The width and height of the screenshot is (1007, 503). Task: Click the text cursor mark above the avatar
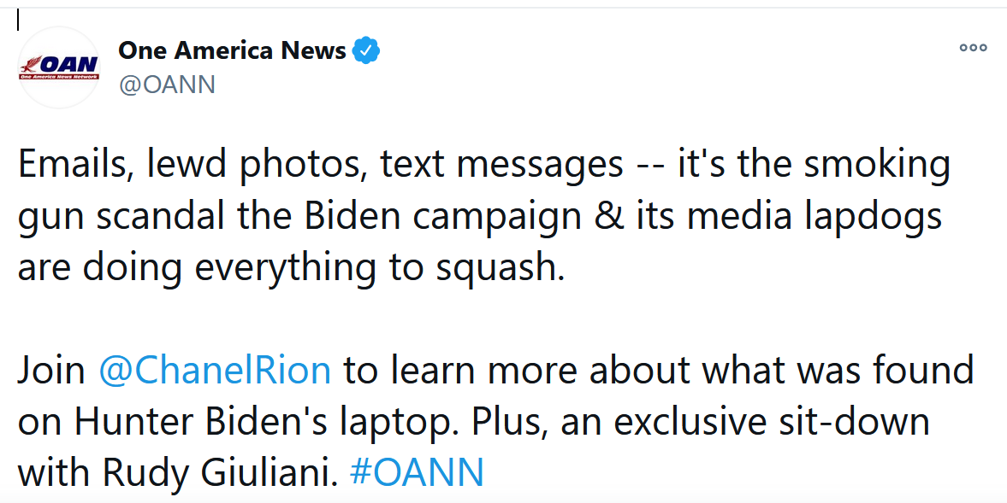18,21
